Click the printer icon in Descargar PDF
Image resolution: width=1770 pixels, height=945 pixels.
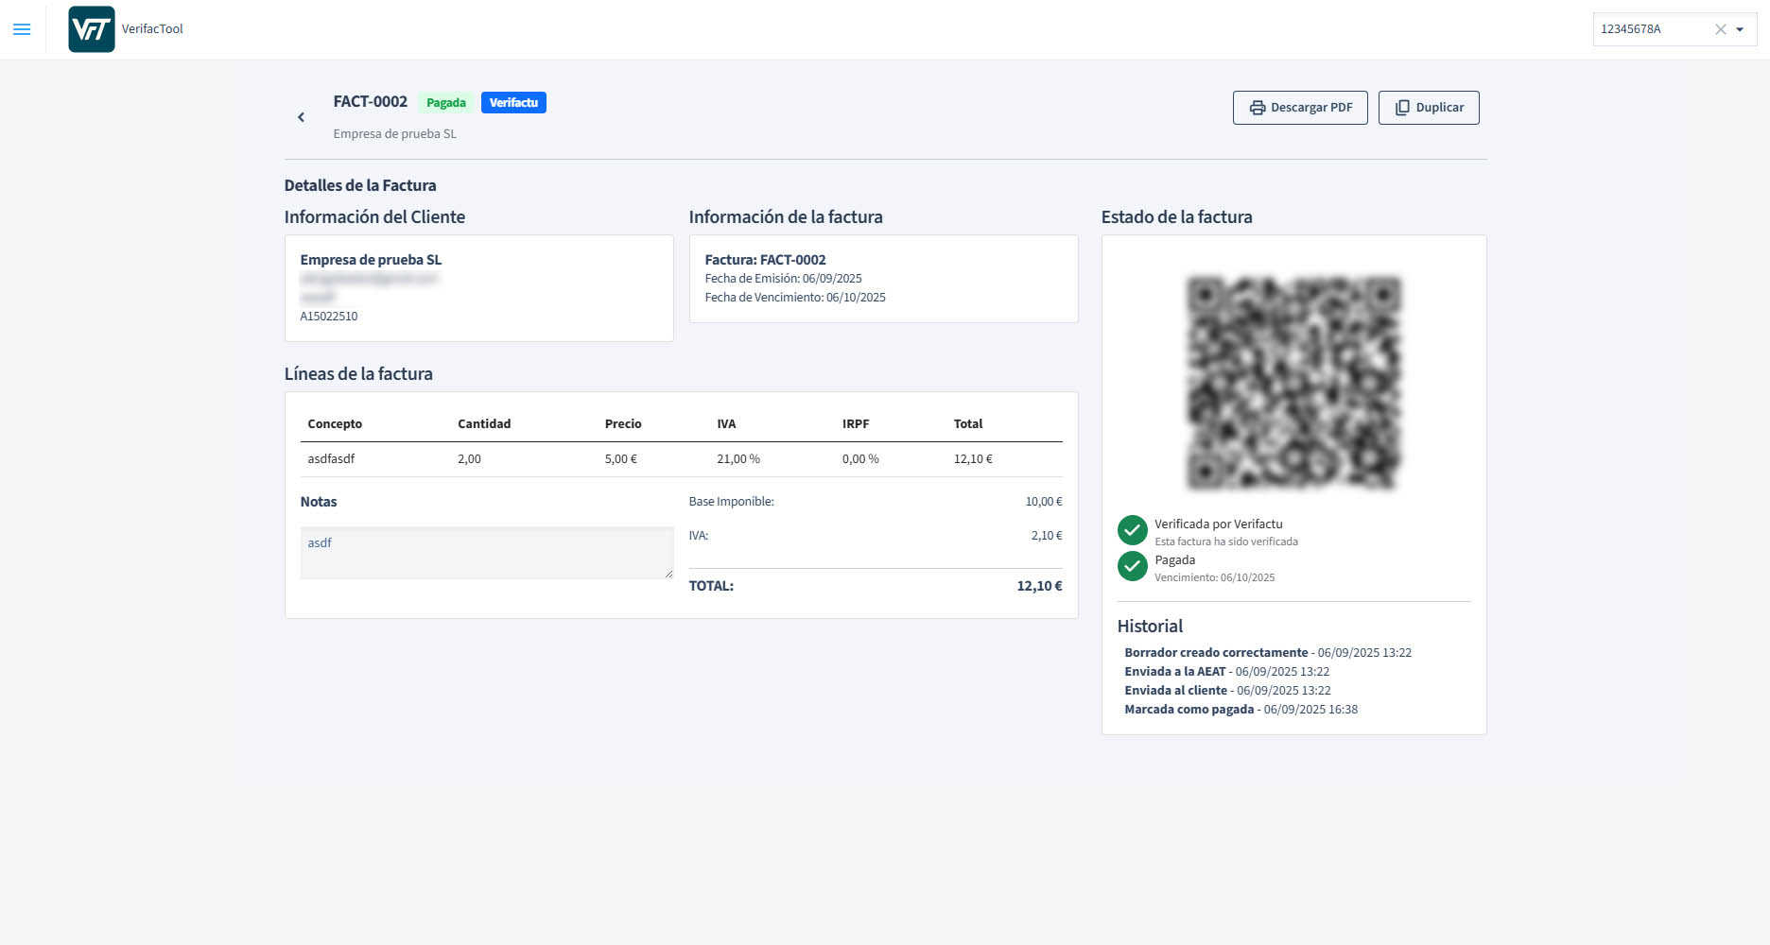click(1257, 108)
